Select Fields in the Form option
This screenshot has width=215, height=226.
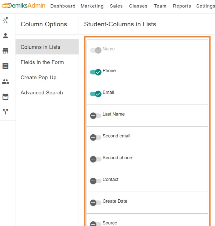42,62
